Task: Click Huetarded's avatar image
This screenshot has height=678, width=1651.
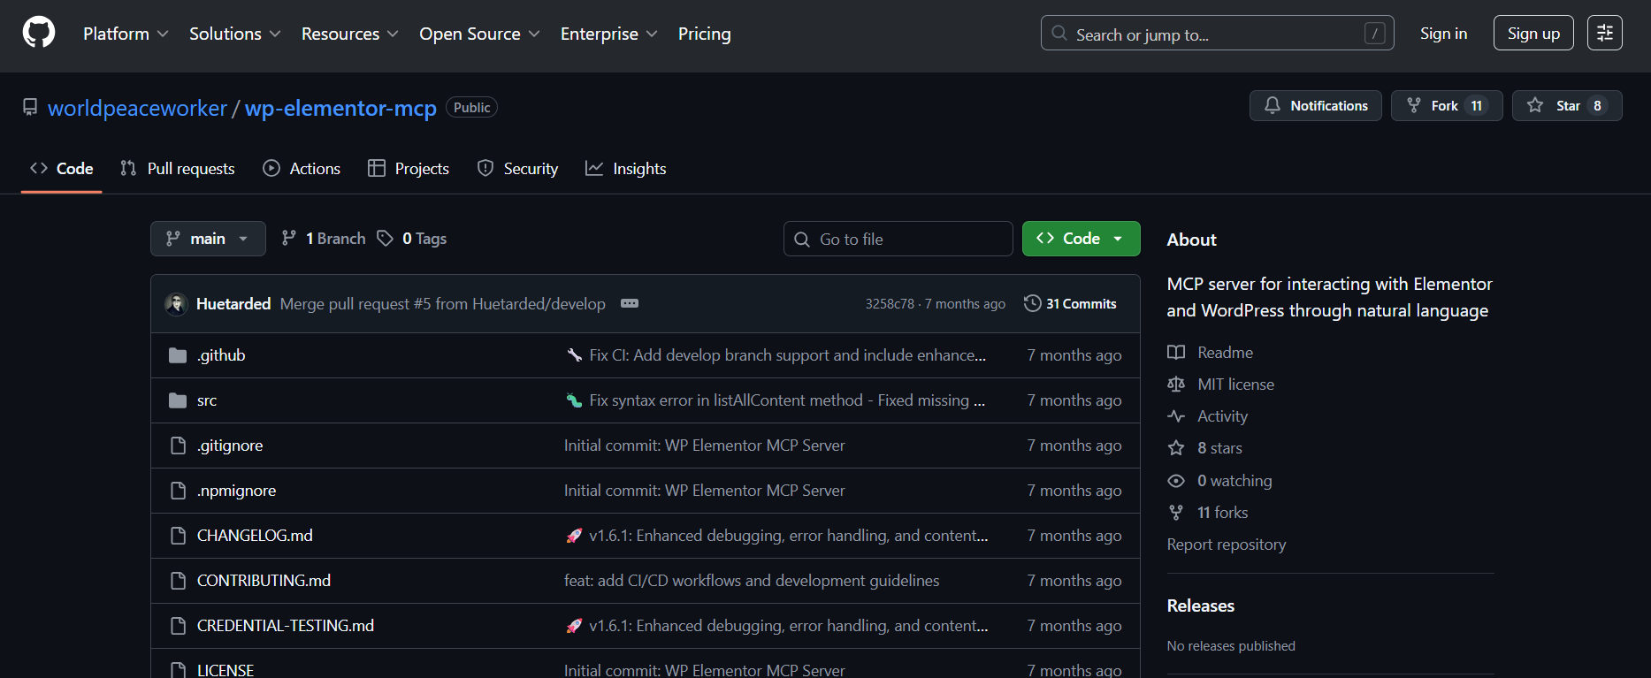Action: (x=176, y=304)
